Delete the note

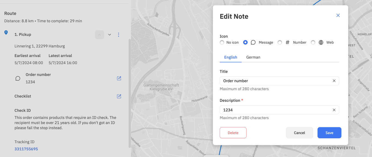233,133
